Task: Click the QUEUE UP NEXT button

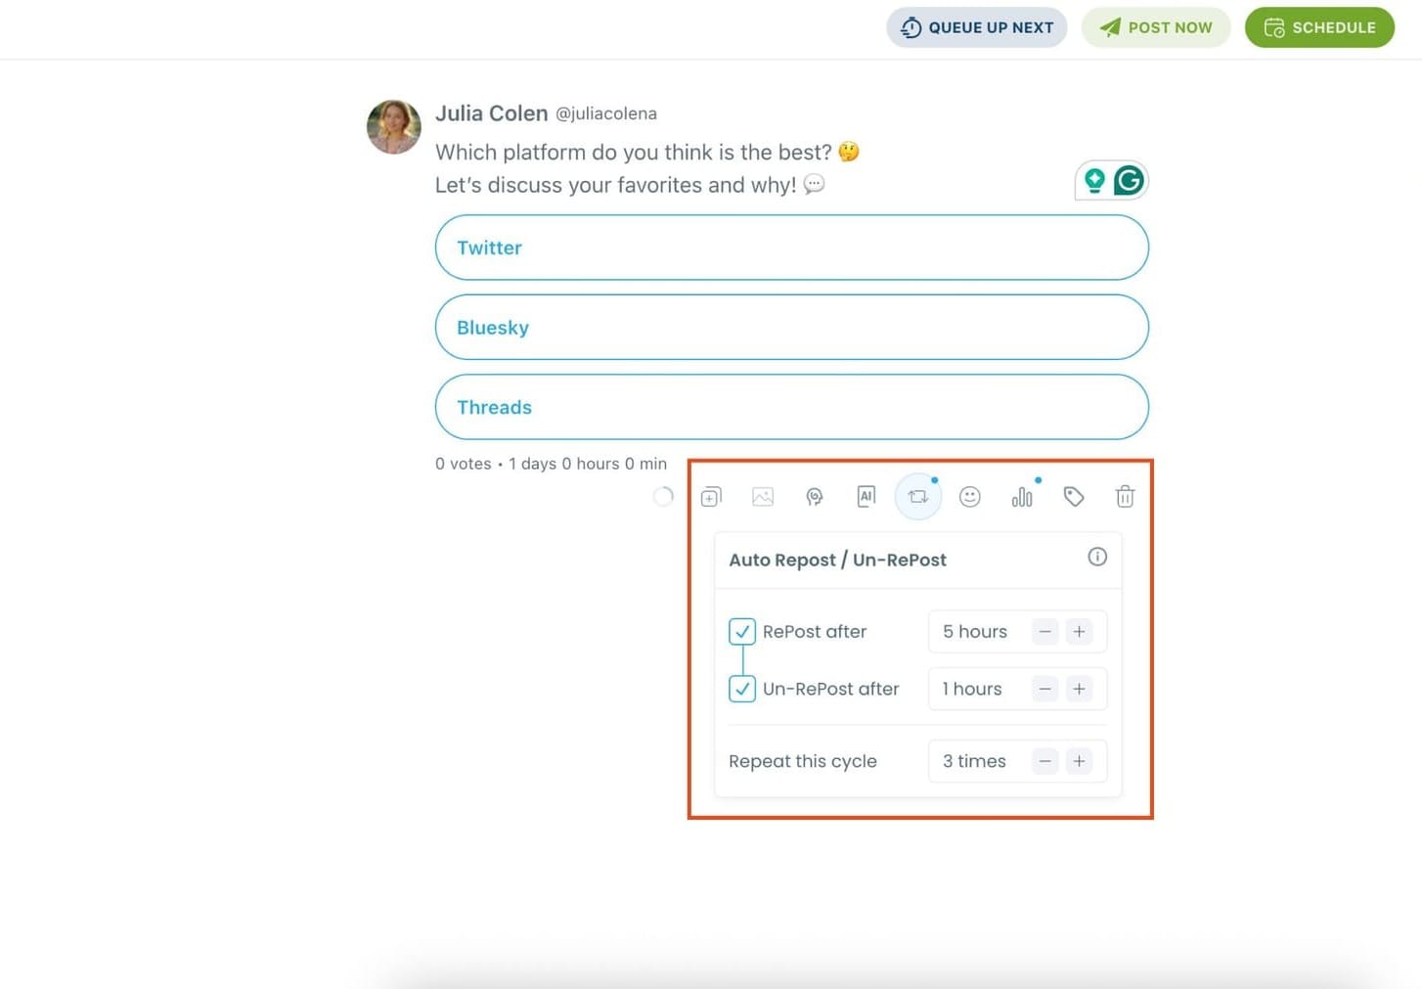Action: click(976, 27)
